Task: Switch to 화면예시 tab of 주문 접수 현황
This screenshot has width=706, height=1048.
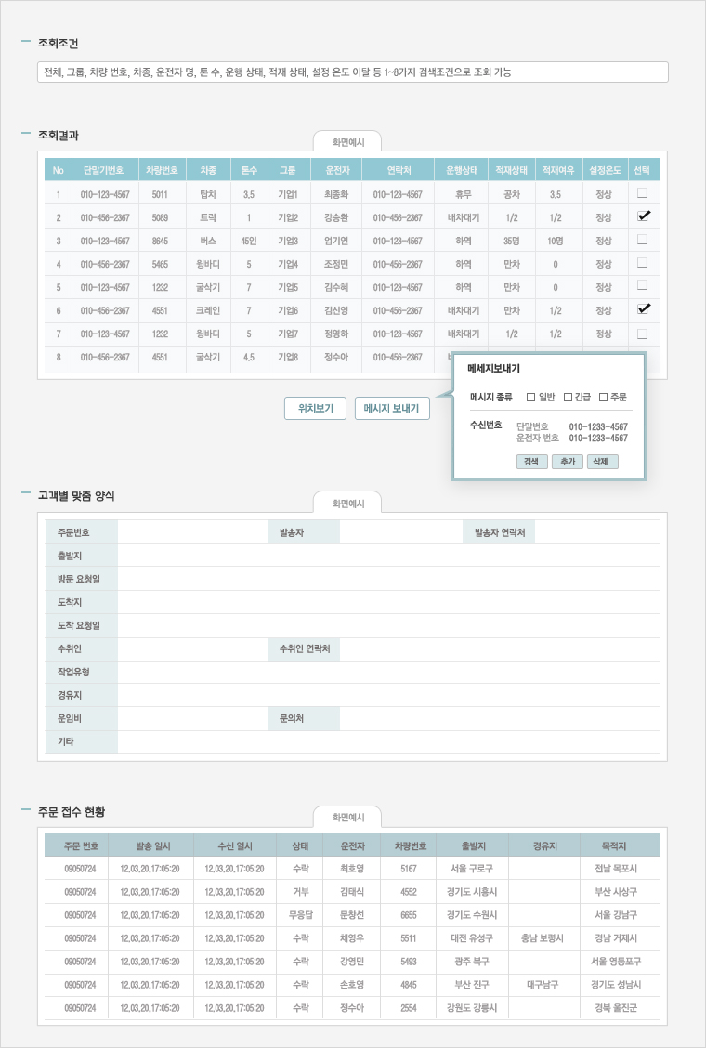Action: click(x=348, y=818)
